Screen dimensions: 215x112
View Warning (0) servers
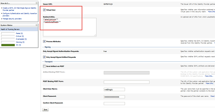point(20,42)
